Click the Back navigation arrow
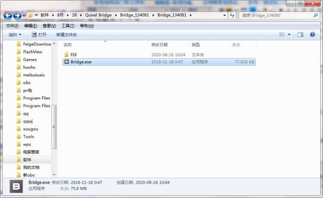The height and width of the screenshot is (198, 323). [x=8, y=15]
